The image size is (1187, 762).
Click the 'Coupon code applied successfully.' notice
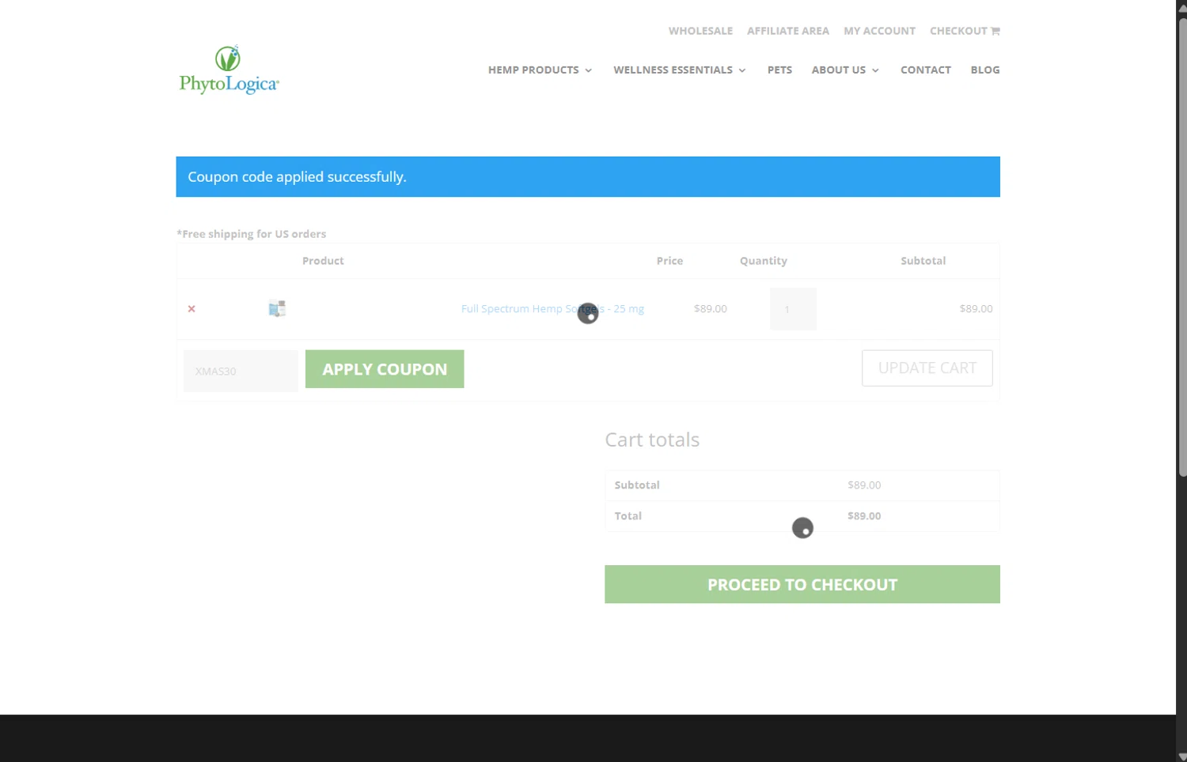[587, 177]
